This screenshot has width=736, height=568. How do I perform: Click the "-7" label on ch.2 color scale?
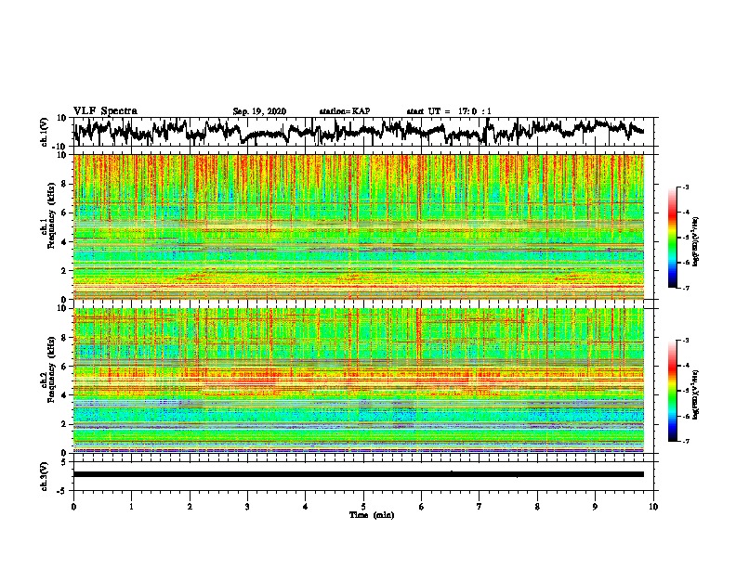[685, 441]
